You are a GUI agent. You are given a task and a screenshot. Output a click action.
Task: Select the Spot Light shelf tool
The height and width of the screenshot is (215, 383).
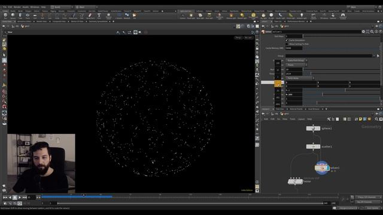point(200,16)
